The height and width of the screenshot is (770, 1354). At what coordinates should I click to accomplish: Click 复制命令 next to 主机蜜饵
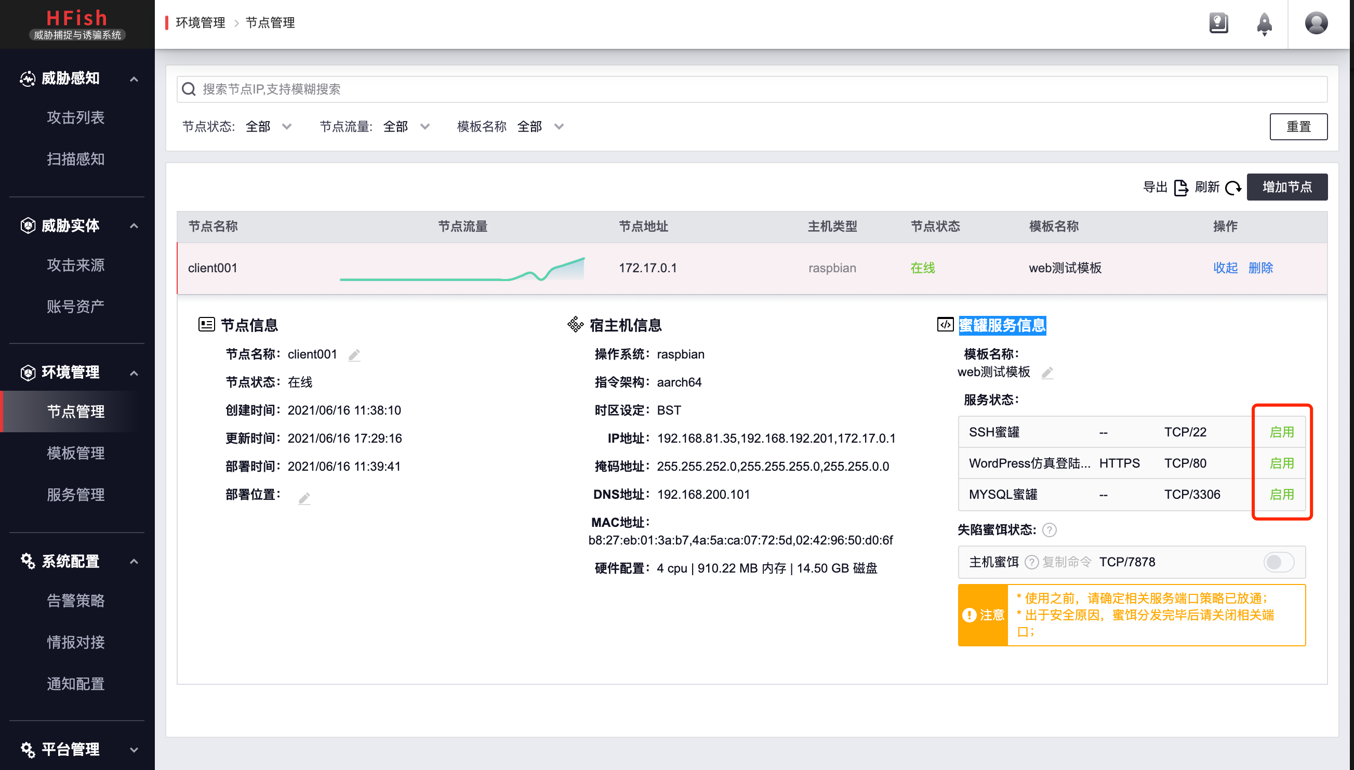(x=1066, y=562)
